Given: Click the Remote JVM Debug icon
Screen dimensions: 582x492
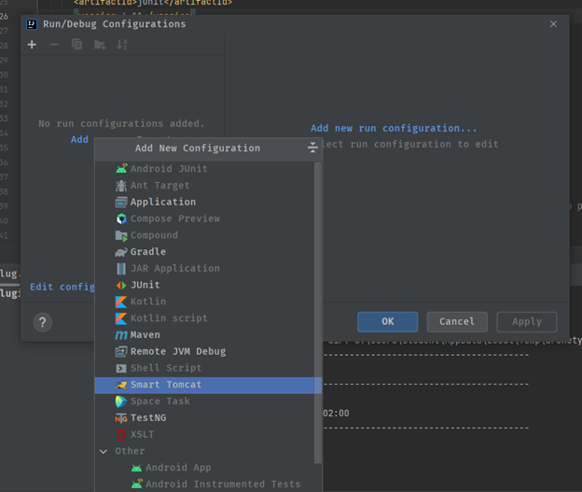Looking at the screenshot, I should tap(121, 352).
